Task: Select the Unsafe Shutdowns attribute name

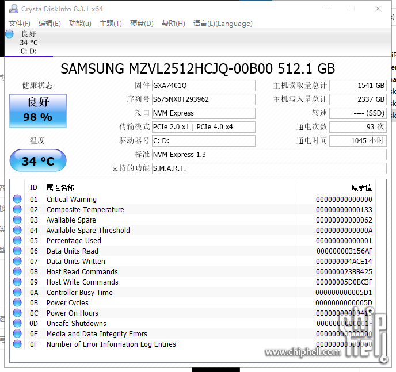Action: click(77, 323)
